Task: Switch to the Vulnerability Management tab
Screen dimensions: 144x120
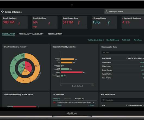Action: pos(31,34)
